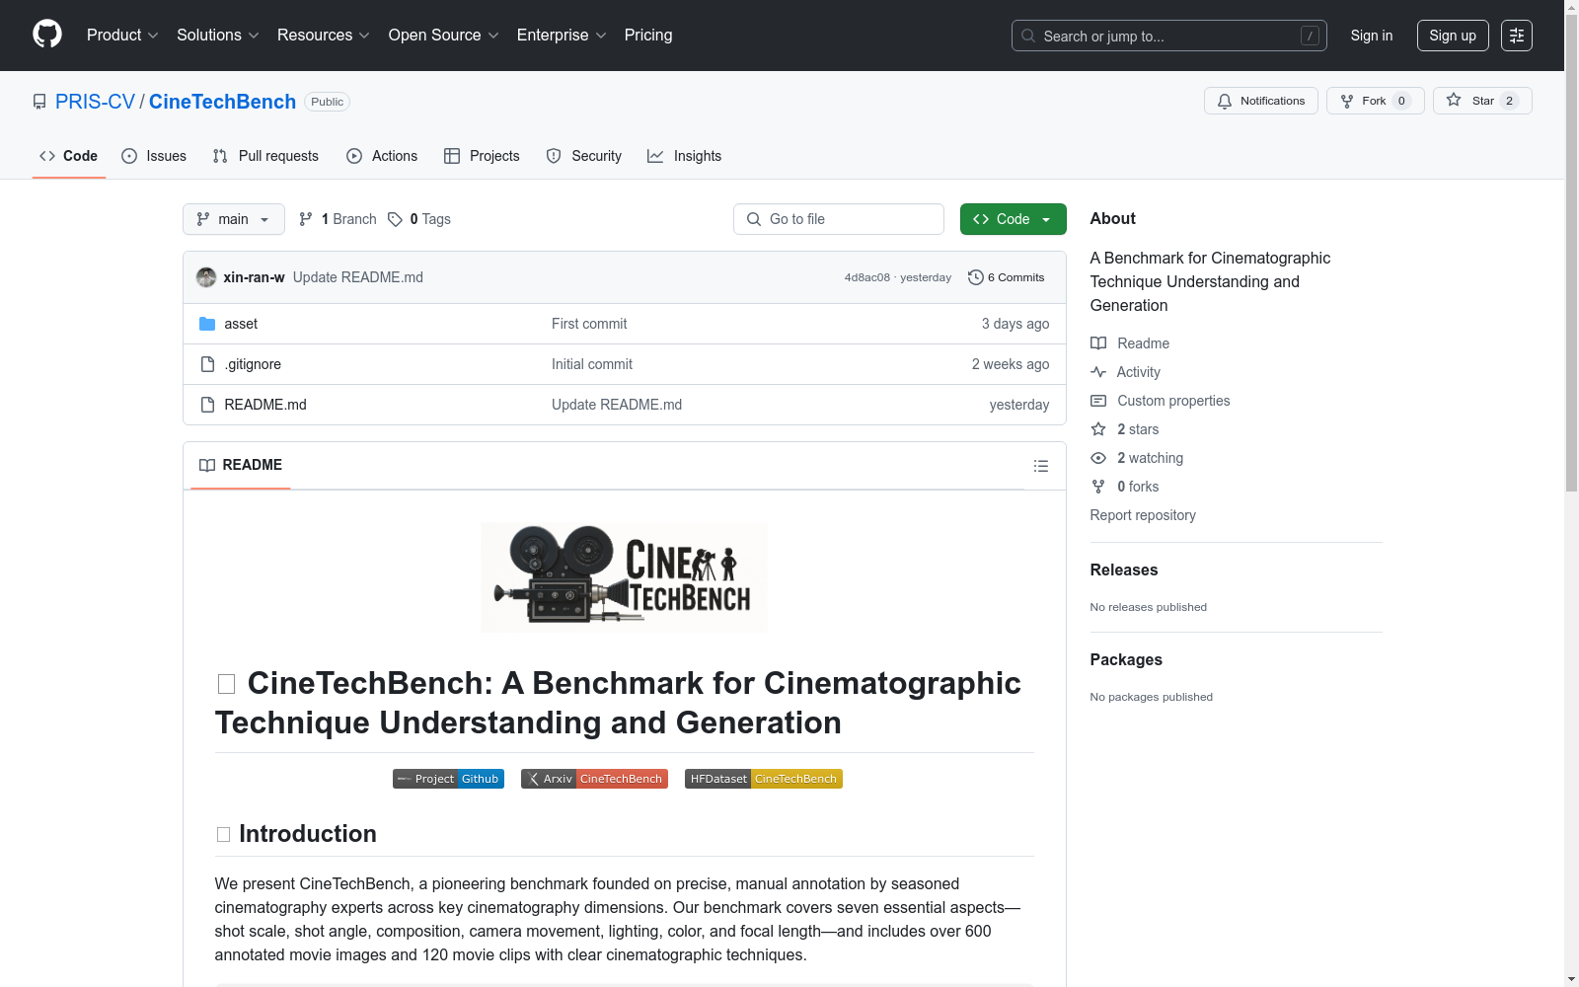Click the fork icon next to 0 forks
This screenshot has width=1579, height=987.
click(1098, 487)
